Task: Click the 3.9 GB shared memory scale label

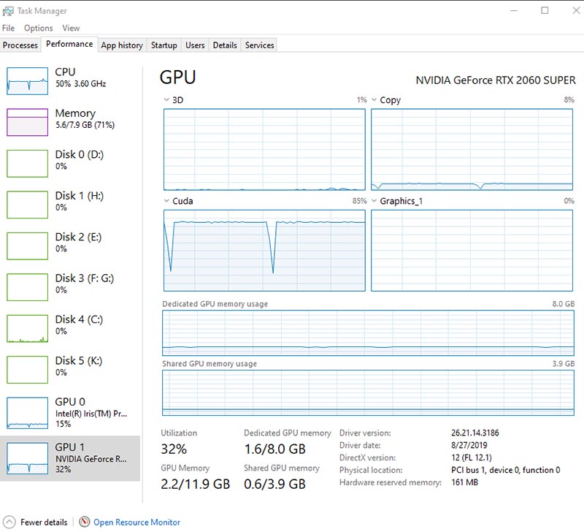Action: 563,363
